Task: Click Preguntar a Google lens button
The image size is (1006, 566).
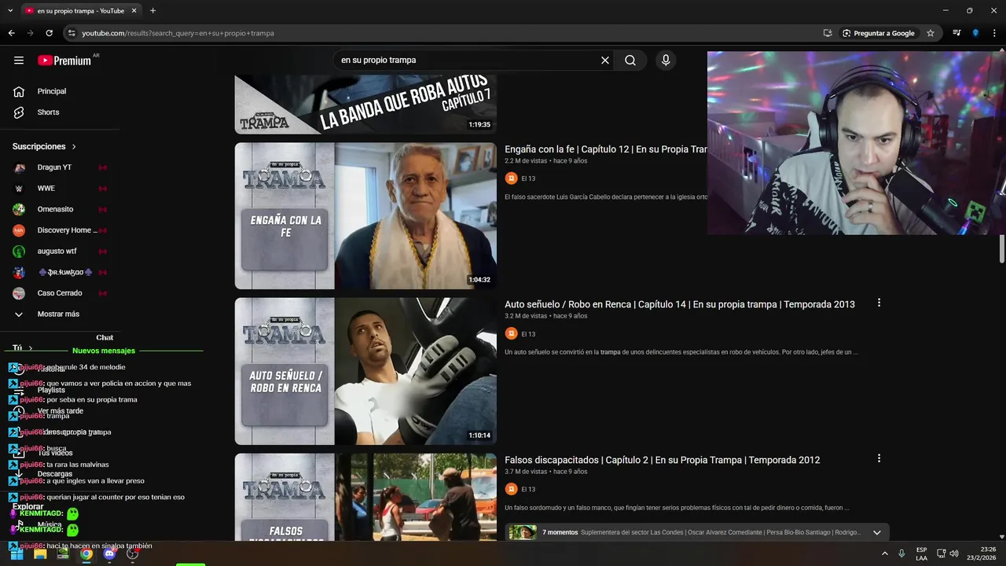Action: (879, 33)
